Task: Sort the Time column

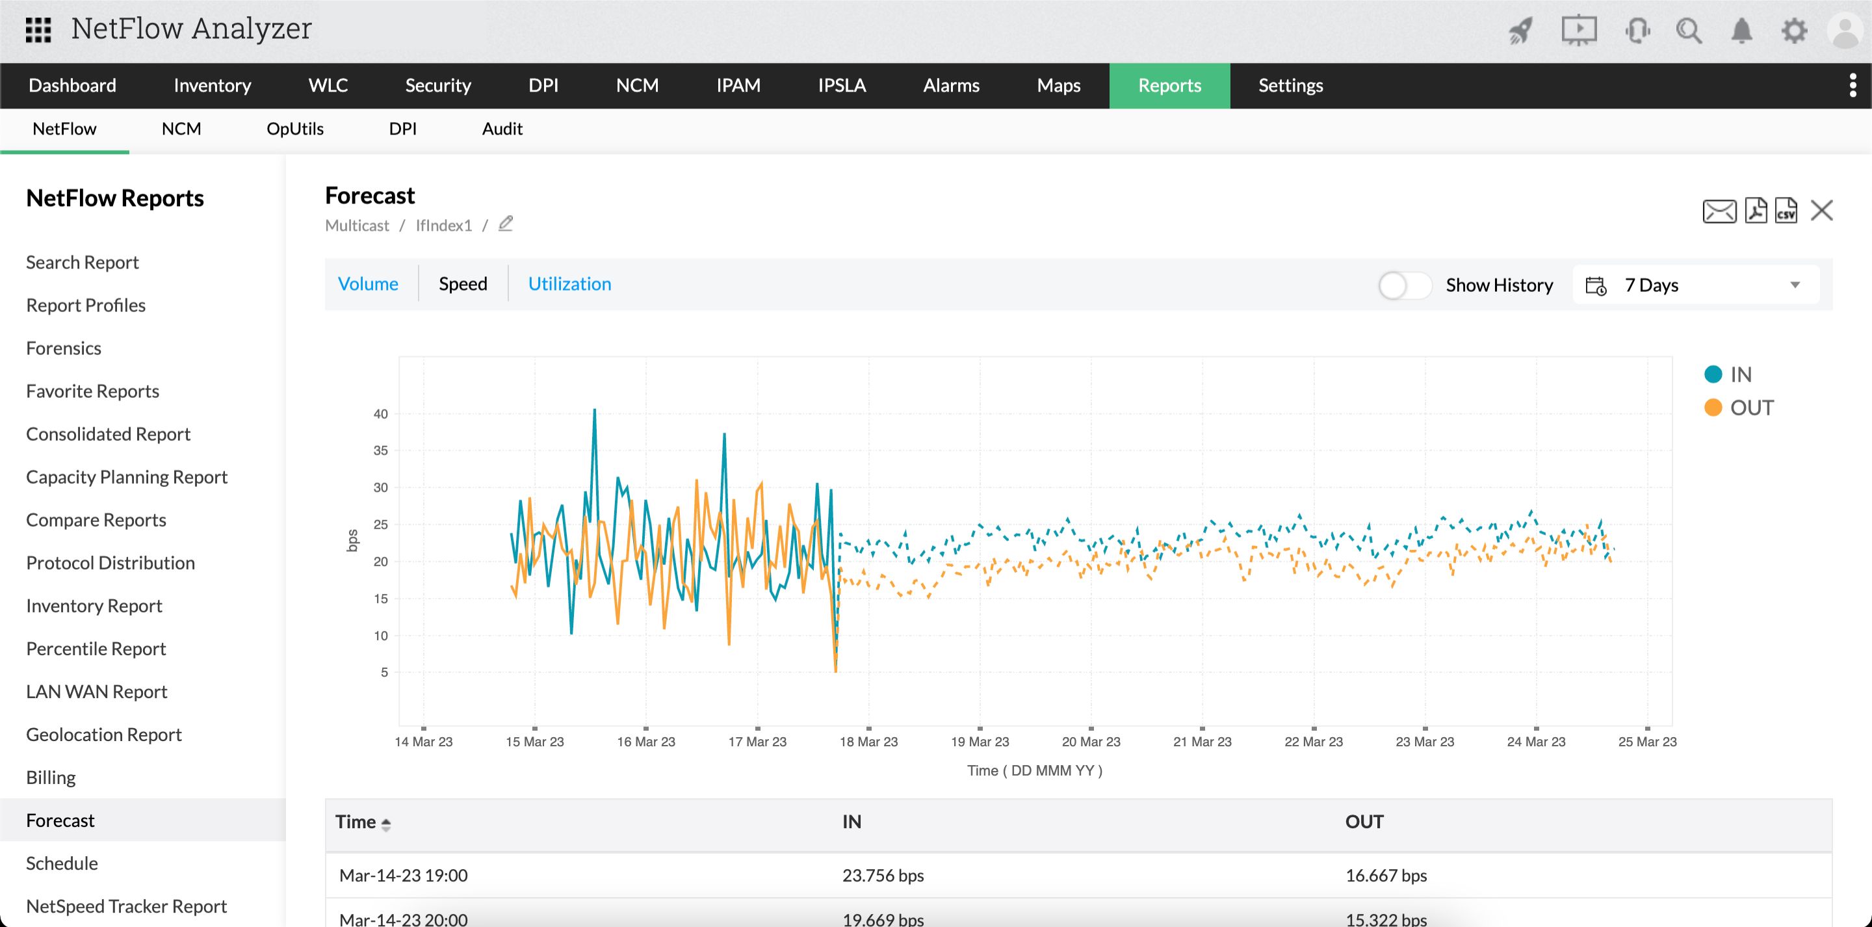Action: point(386,824)
